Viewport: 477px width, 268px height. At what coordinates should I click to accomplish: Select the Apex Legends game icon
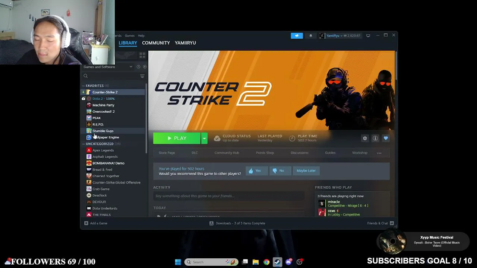89,150
